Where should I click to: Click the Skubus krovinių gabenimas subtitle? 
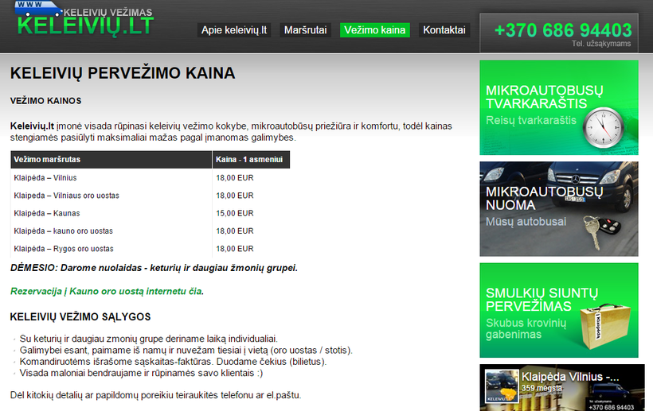click(526, 328)
